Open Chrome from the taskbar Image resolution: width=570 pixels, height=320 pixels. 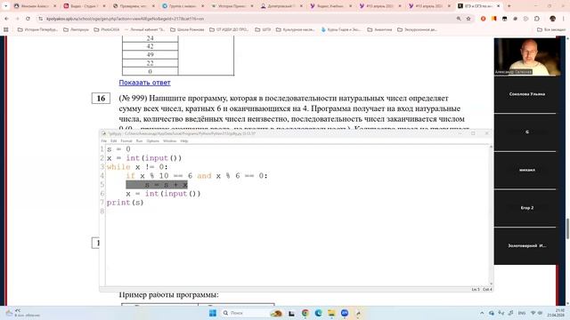tap(305, 313)
